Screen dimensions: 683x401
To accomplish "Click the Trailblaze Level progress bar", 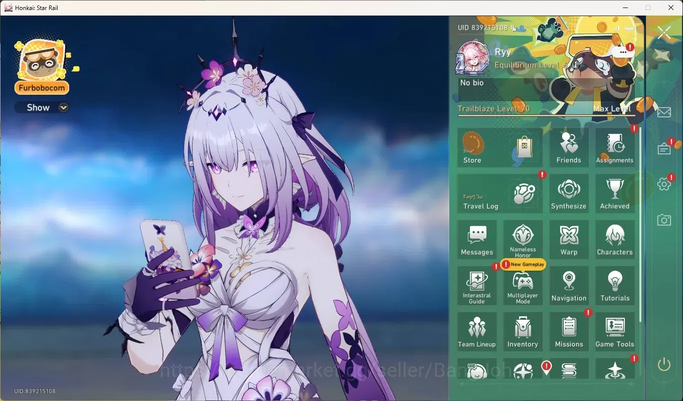I will (546, 115).
